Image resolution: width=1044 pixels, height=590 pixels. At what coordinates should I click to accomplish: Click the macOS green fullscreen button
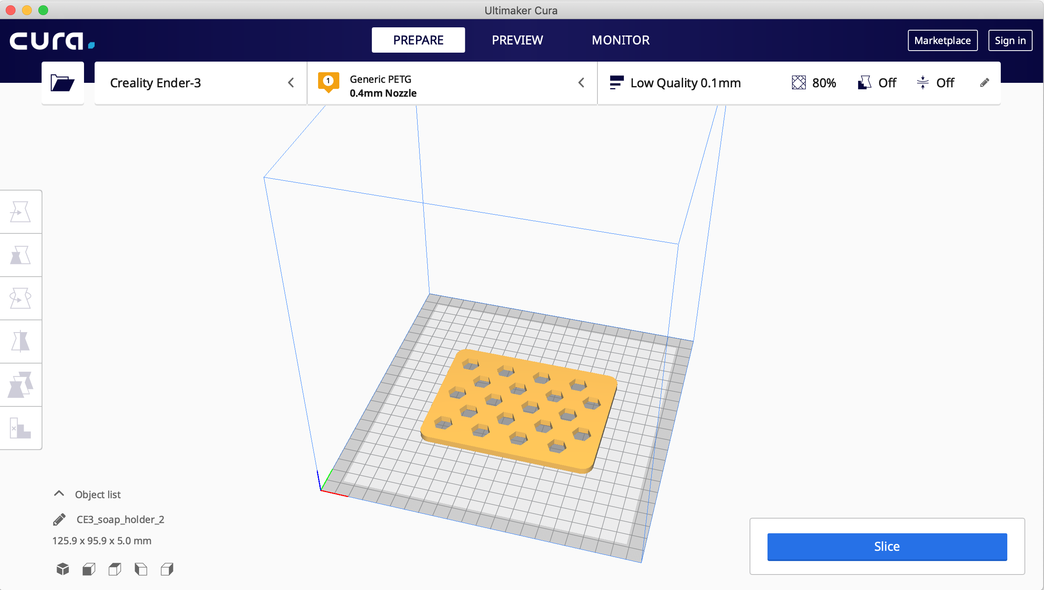pos(43,10)
